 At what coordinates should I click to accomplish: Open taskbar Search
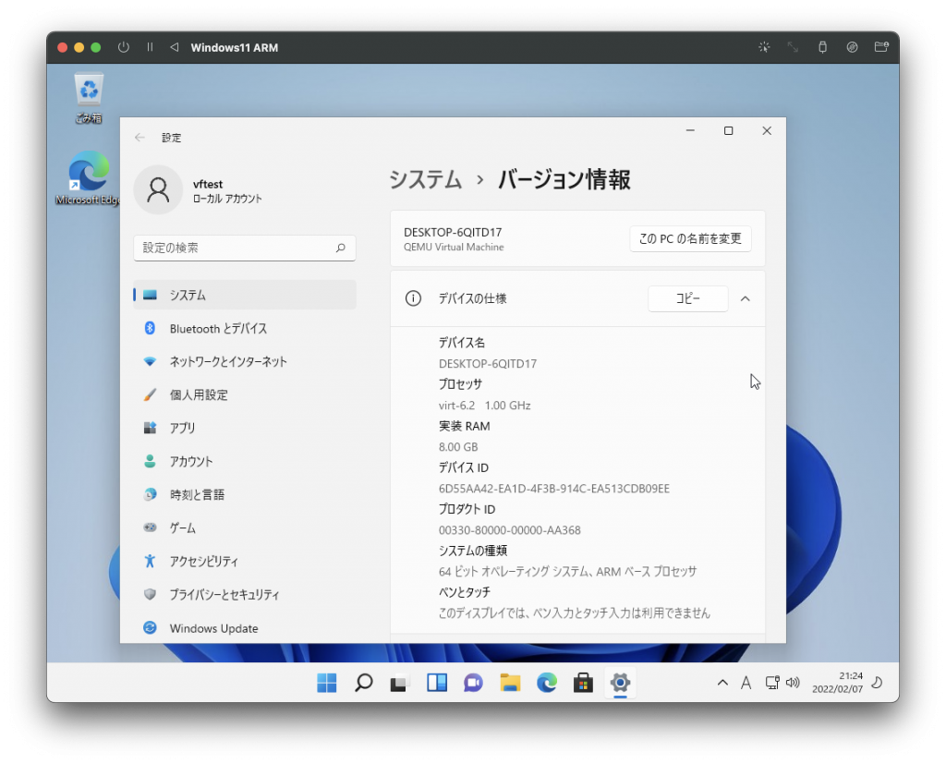[363, 683]
